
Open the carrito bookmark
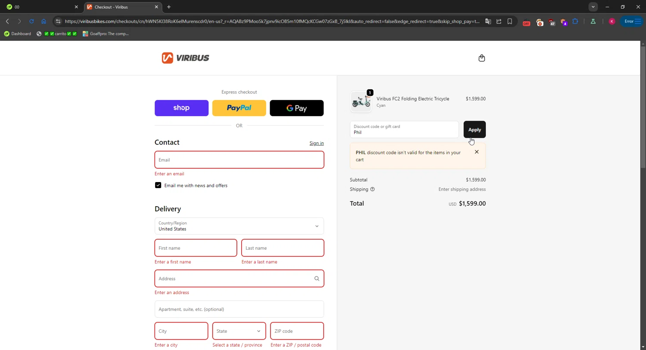57,34
